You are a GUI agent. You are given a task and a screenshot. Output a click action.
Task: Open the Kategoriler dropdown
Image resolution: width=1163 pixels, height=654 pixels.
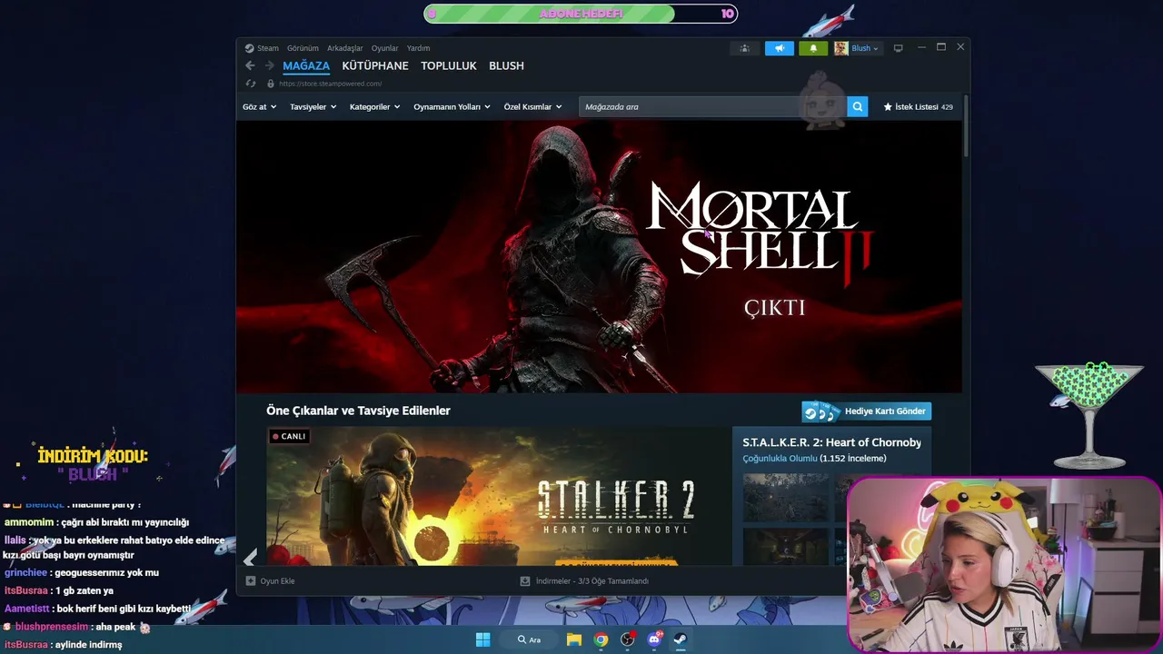374,107
